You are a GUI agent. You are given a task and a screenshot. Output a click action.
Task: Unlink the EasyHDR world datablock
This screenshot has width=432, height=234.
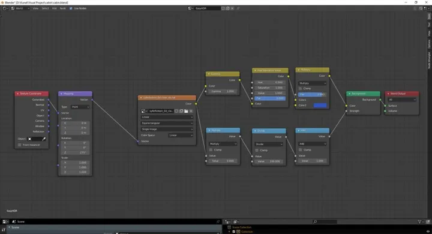(x=232, y=8)
